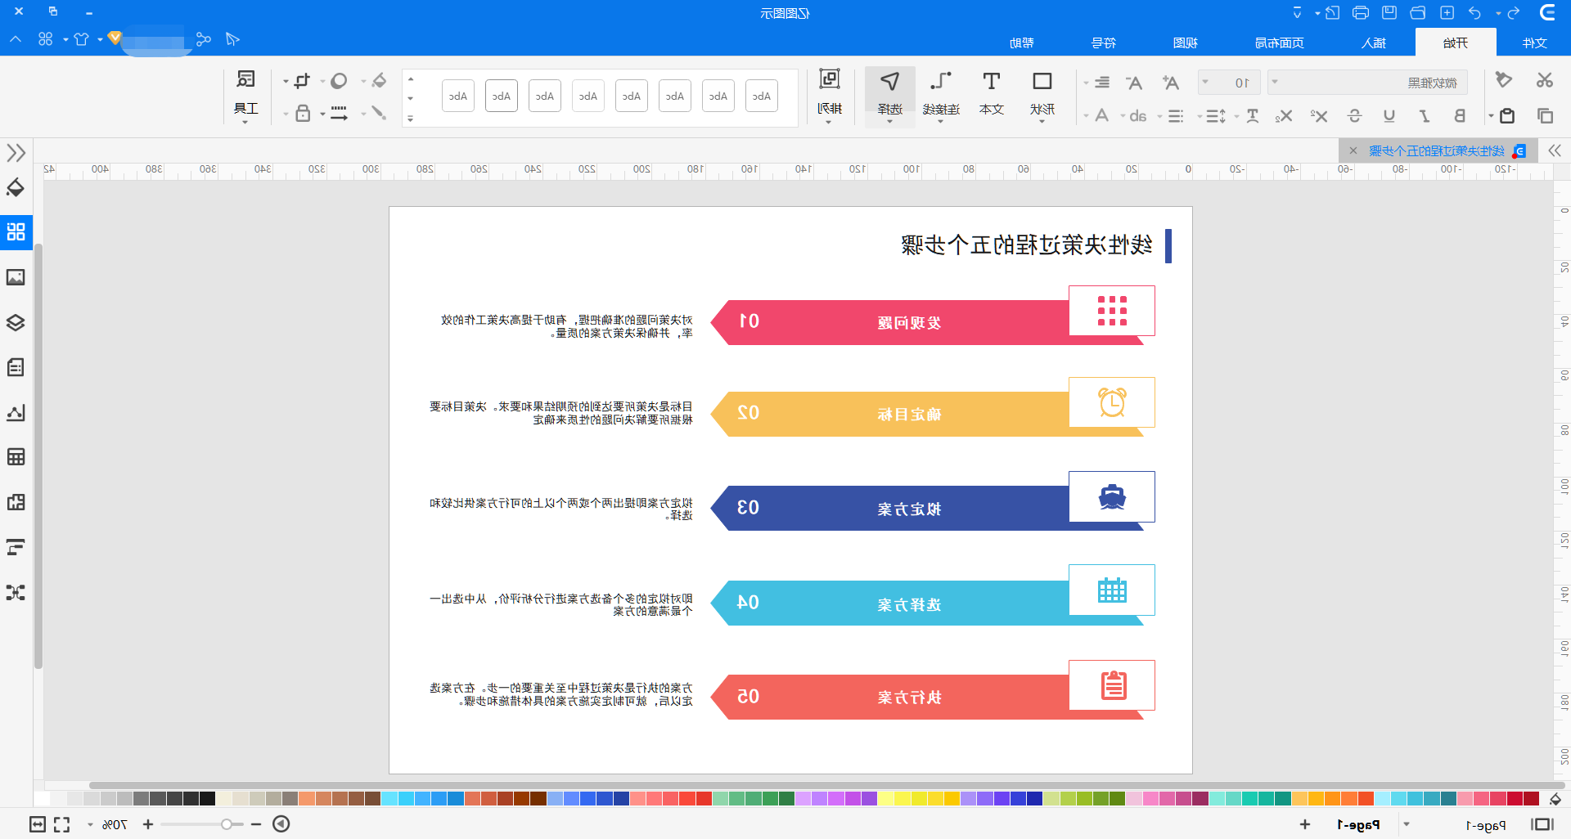Click the Print icon in title bar
This screenshot has height=839, width=1571.
[1361, 12]
